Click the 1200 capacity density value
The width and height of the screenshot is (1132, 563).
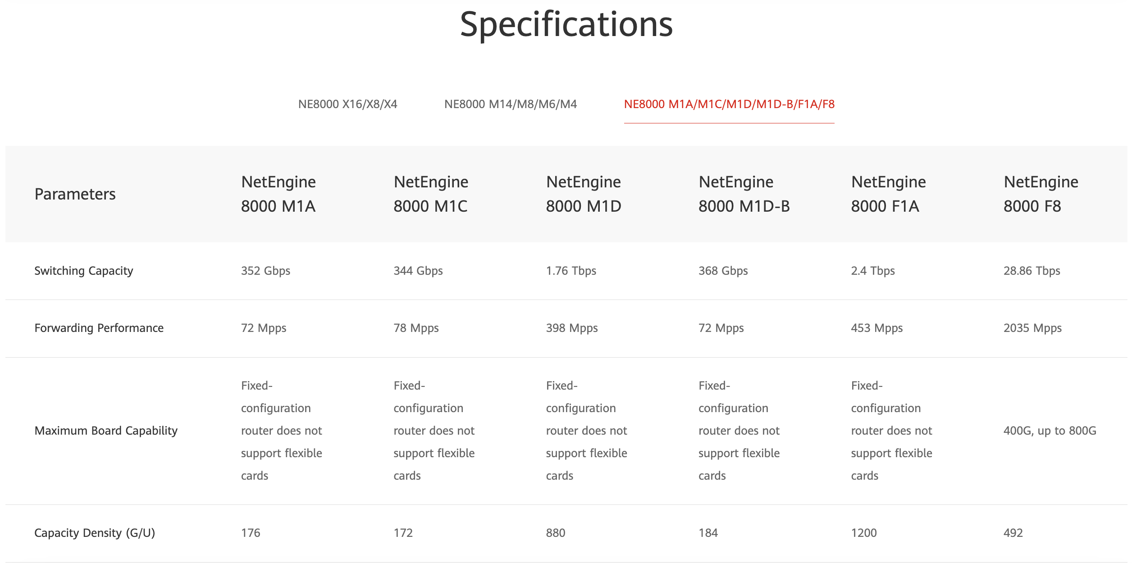click(863, 533)
